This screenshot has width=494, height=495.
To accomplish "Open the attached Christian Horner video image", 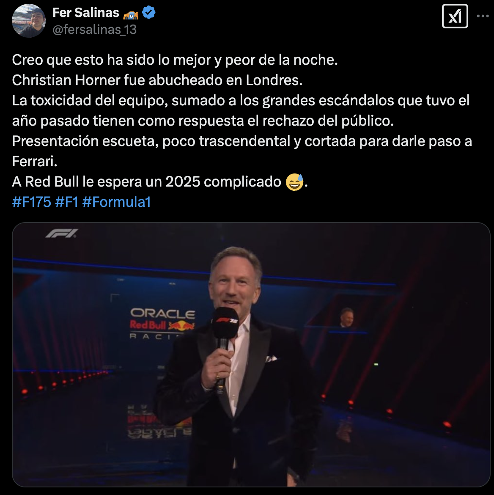I will (251, 355).
